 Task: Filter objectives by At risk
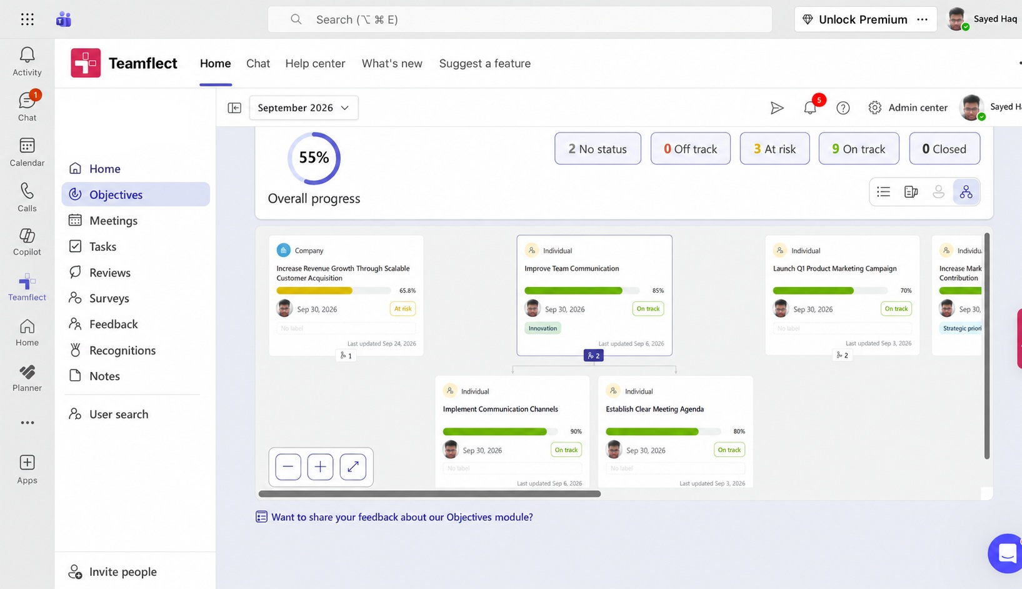pos(774,149)
